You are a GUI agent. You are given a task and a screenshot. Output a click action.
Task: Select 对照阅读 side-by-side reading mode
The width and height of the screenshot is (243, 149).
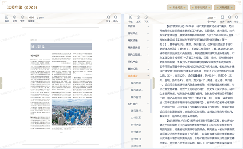(x=224, y=7)
